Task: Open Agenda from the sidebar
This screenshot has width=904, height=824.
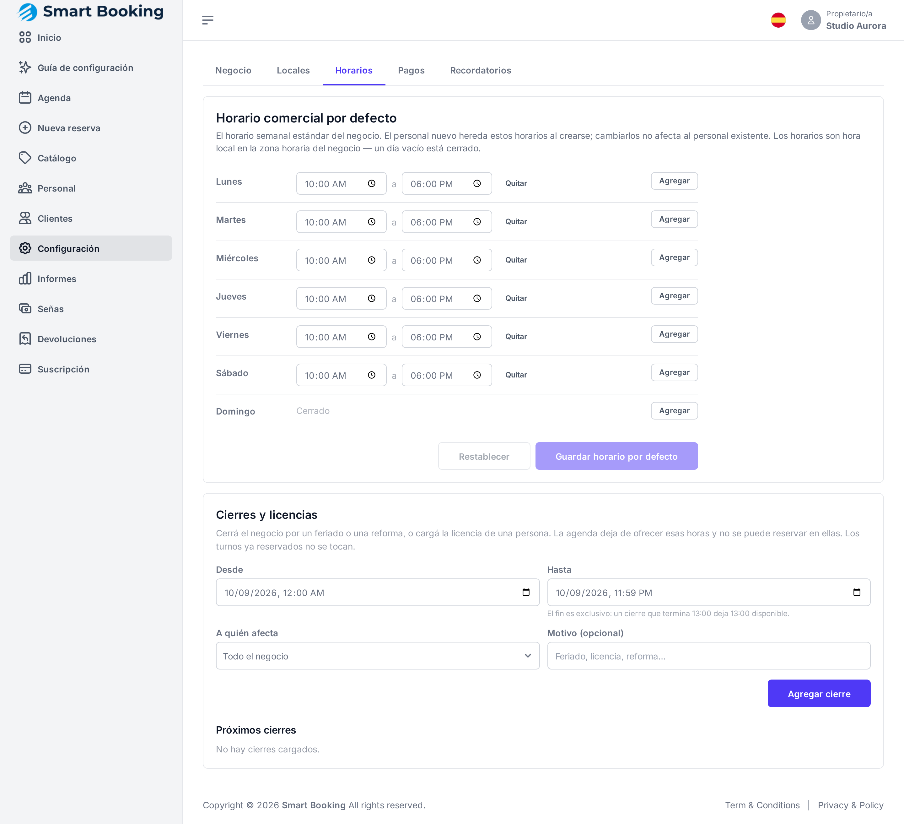Action: point(91,98)
